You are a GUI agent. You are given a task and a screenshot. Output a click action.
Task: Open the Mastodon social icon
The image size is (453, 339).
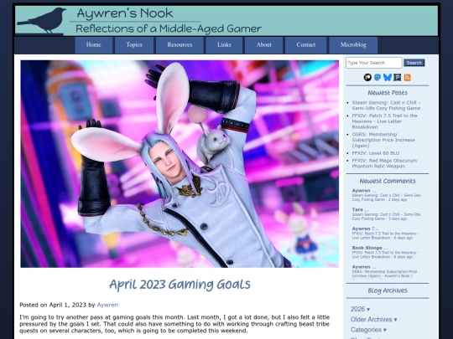[377, 77]
